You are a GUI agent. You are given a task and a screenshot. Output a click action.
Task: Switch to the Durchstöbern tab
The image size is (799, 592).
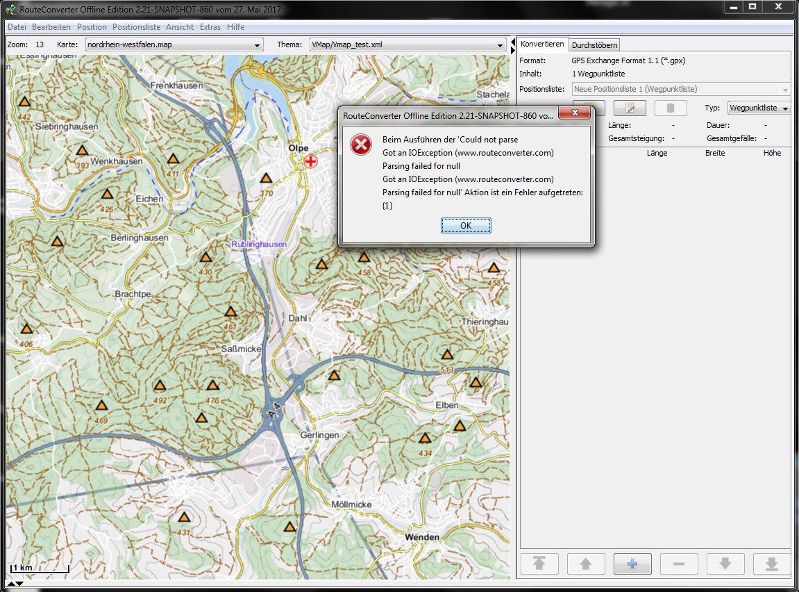595,45
